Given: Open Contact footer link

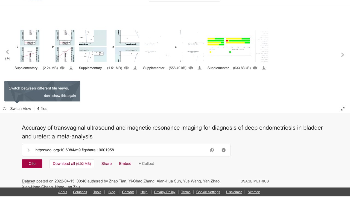Looking at the screenshot, I should tap(128, 192).
